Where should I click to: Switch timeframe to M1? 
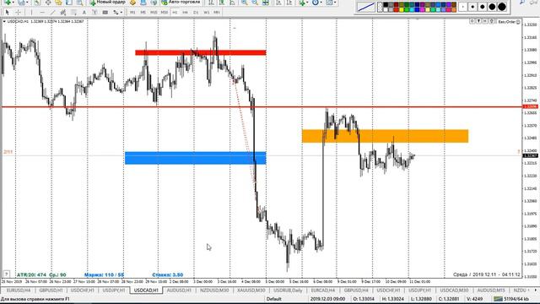tap(132, 13)
